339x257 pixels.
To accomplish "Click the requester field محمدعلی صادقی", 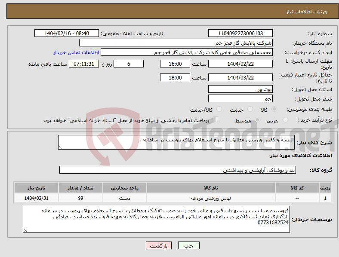I will (187, 52).
